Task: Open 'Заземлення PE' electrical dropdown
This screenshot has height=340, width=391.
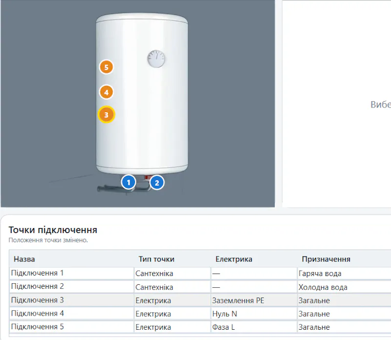Action: point(254,300)
